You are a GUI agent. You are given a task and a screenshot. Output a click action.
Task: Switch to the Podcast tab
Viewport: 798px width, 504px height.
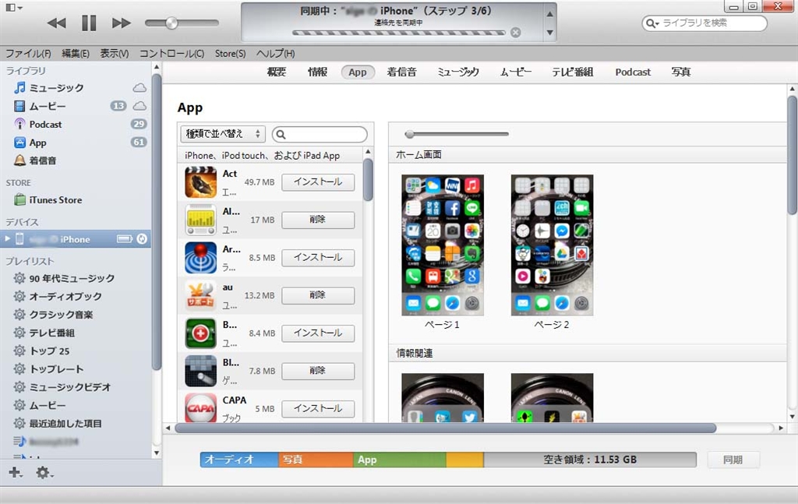click(x=633, y=72)
